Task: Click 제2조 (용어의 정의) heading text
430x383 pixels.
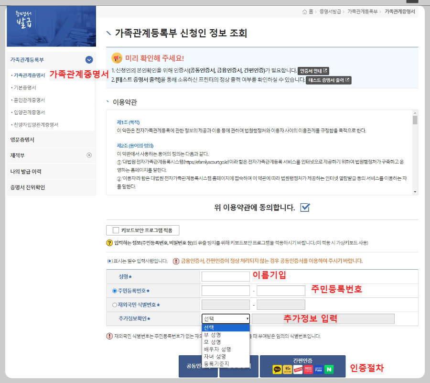Action: point(135,146)
